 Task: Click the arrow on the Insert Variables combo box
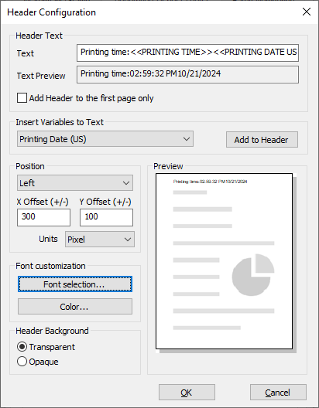point(187,139)
